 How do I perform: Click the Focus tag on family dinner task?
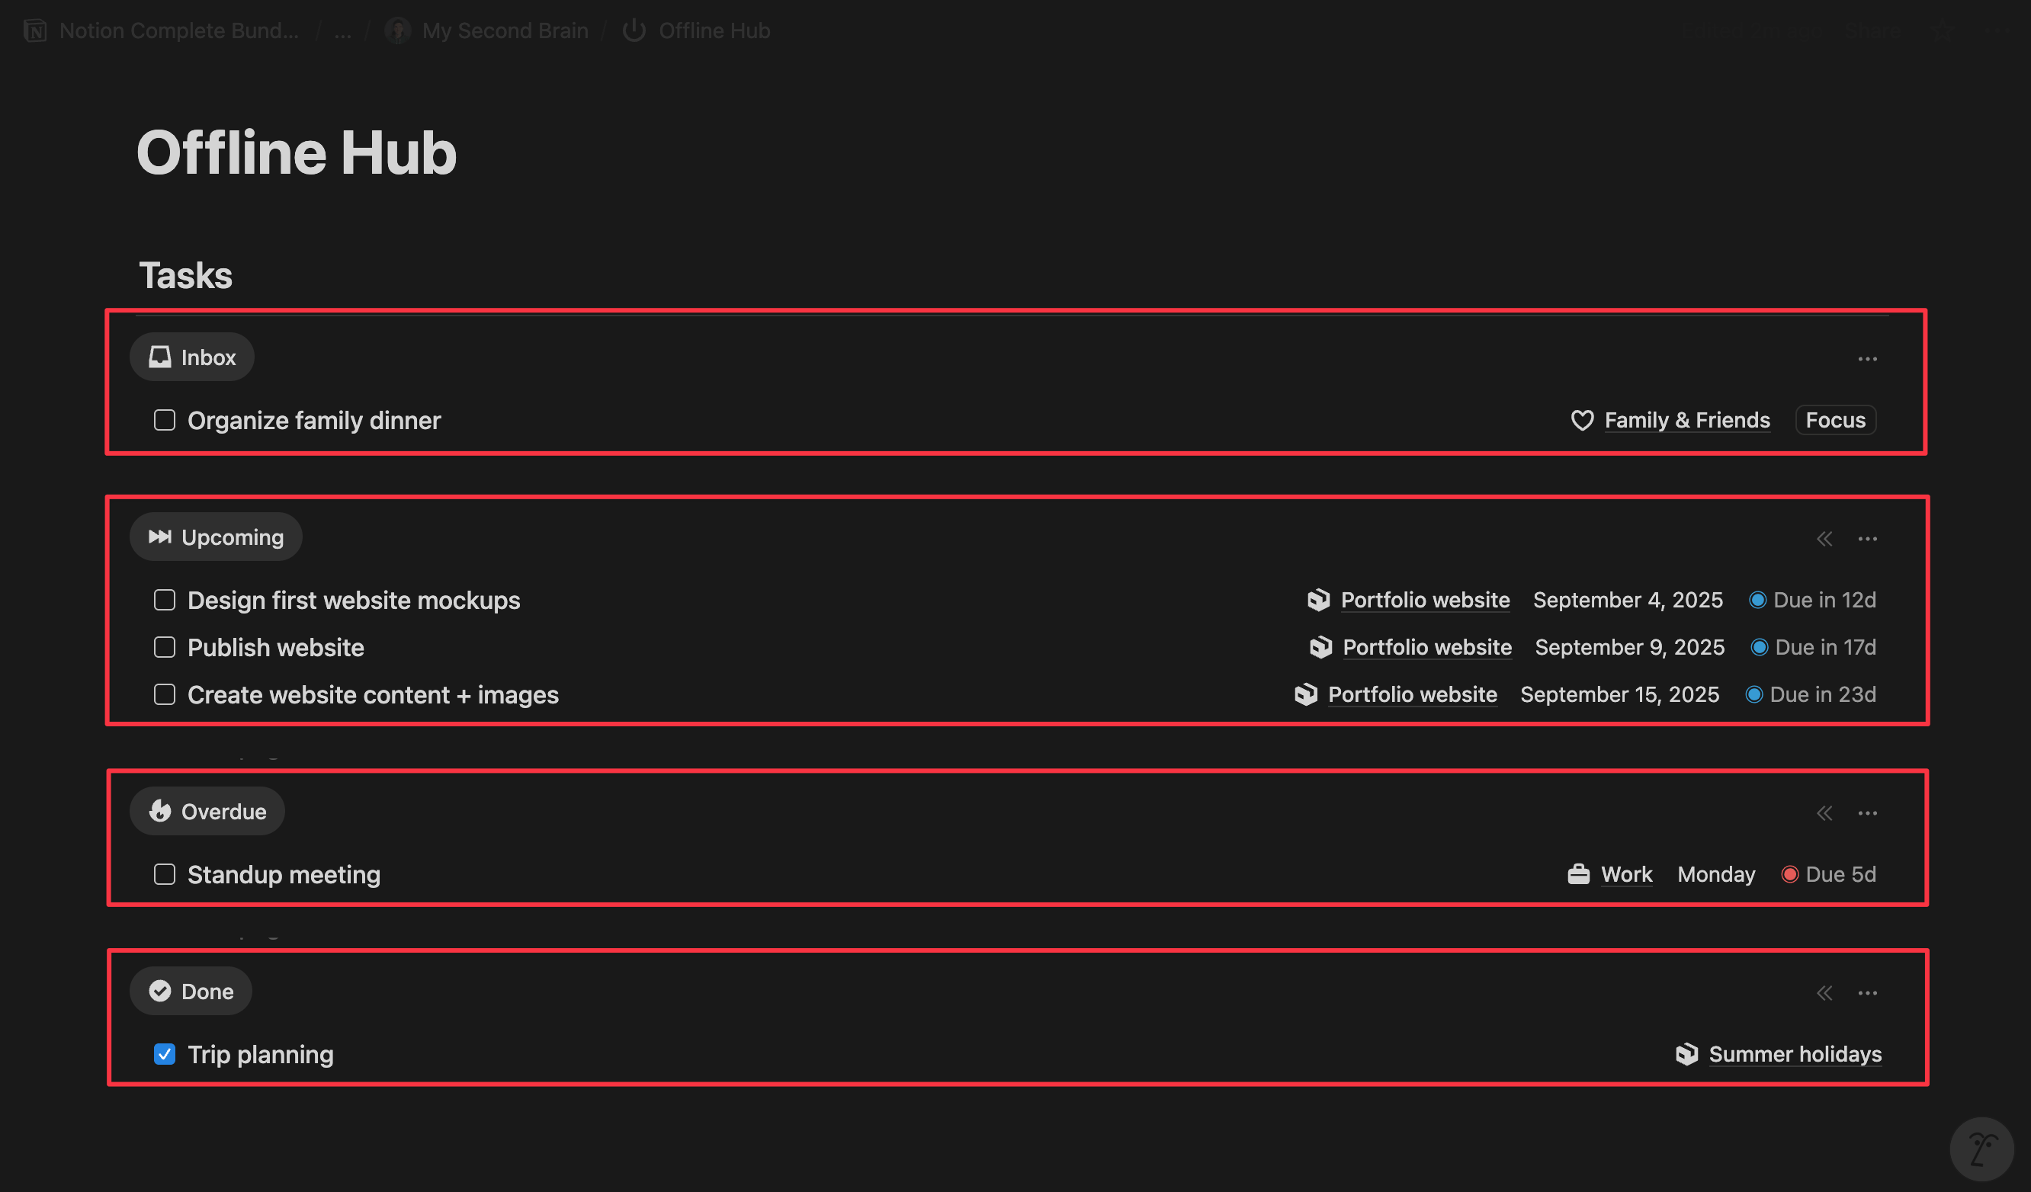(1835, 420)
